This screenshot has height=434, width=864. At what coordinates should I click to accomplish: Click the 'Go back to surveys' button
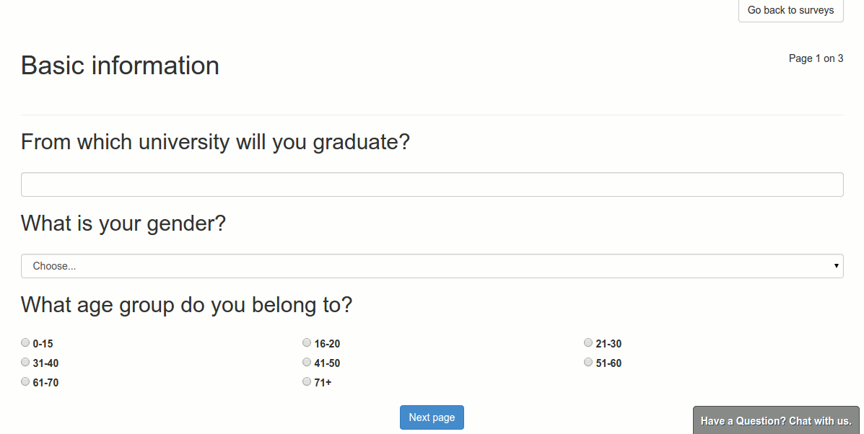tap(790, 11)
